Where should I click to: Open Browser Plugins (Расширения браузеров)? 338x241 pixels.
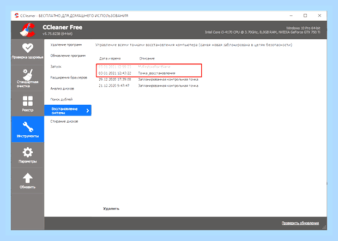69,77
